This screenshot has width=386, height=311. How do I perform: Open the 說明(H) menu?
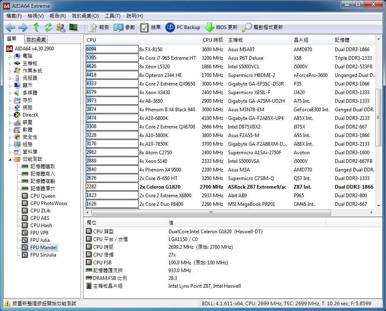click(135, 16)
